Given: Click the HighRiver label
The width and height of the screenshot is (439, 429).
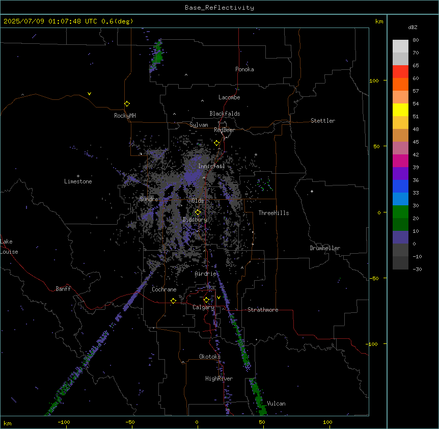Looking at the screenshot, I should click(x=219, y=379).
